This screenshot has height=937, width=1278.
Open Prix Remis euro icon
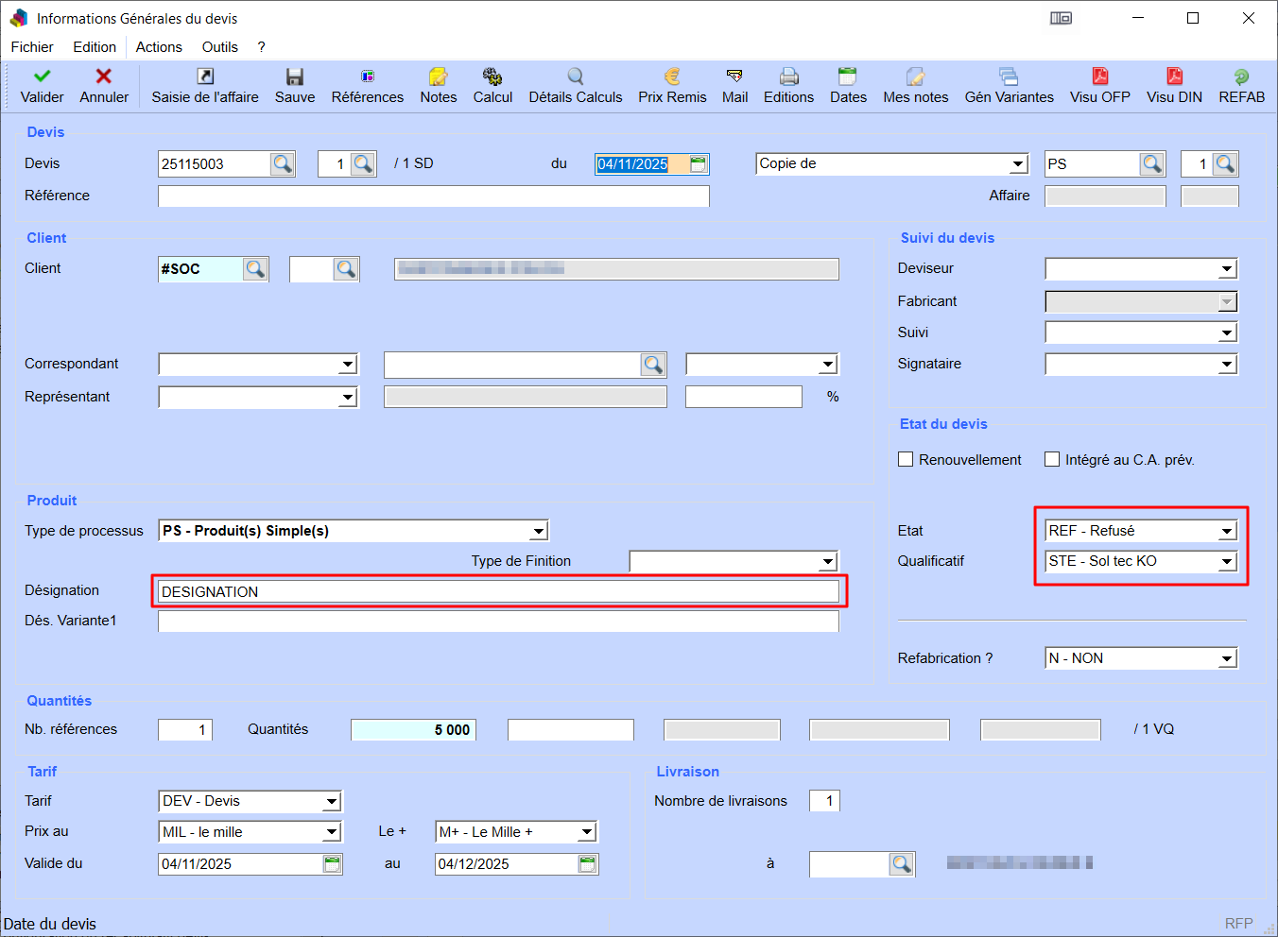click(x=672, y=77)
